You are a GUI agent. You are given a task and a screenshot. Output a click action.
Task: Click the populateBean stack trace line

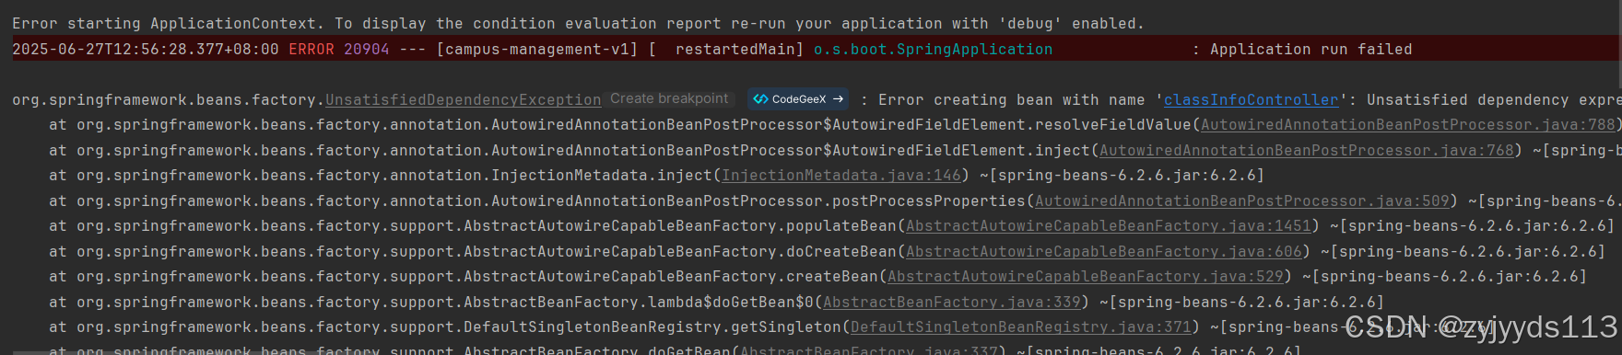coord(831,226)
